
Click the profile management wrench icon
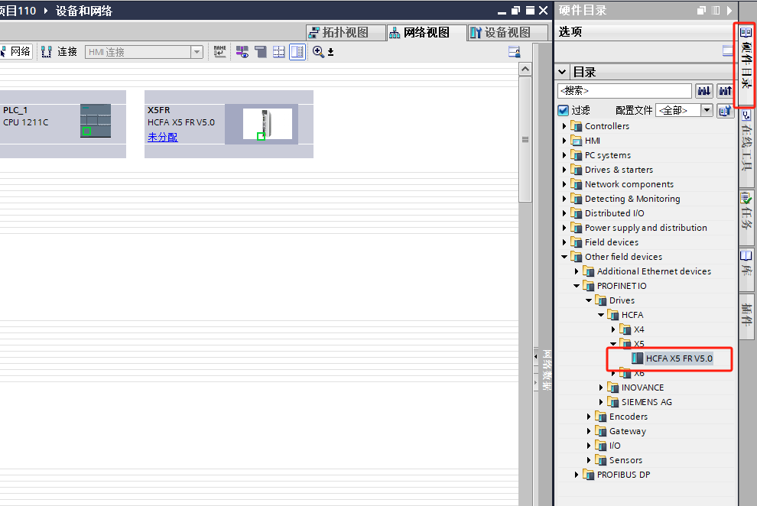tap(725, 111)
